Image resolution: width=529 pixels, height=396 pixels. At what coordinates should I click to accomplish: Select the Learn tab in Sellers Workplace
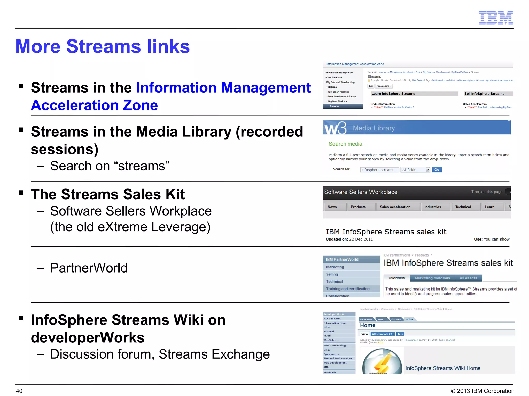(x=493, y=207)
